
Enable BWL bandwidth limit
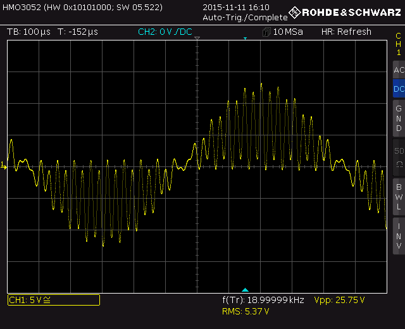point(398,196)
